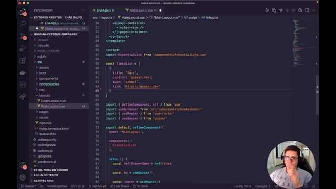Click the minimap code overview
This screenshot has width=336, height=189.
pyautogui.click(x=303, y=43)
